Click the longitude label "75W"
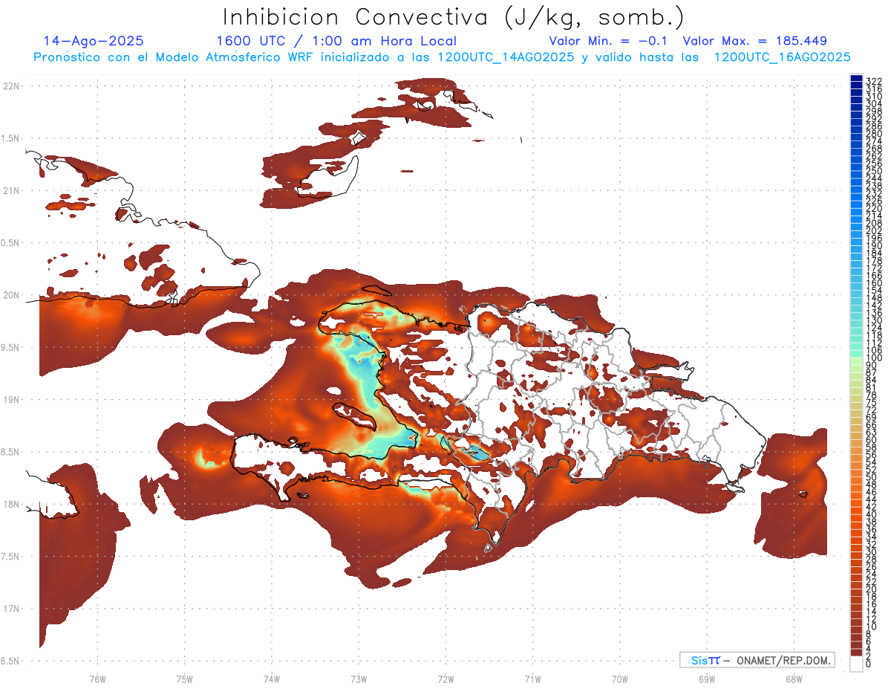This screenshot has width=891, height=689. [x=184, y=679]
